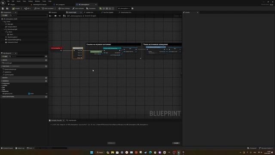Open the Content Drawer
This screenshot has height=155, width=275.
[x=7, y=148]
